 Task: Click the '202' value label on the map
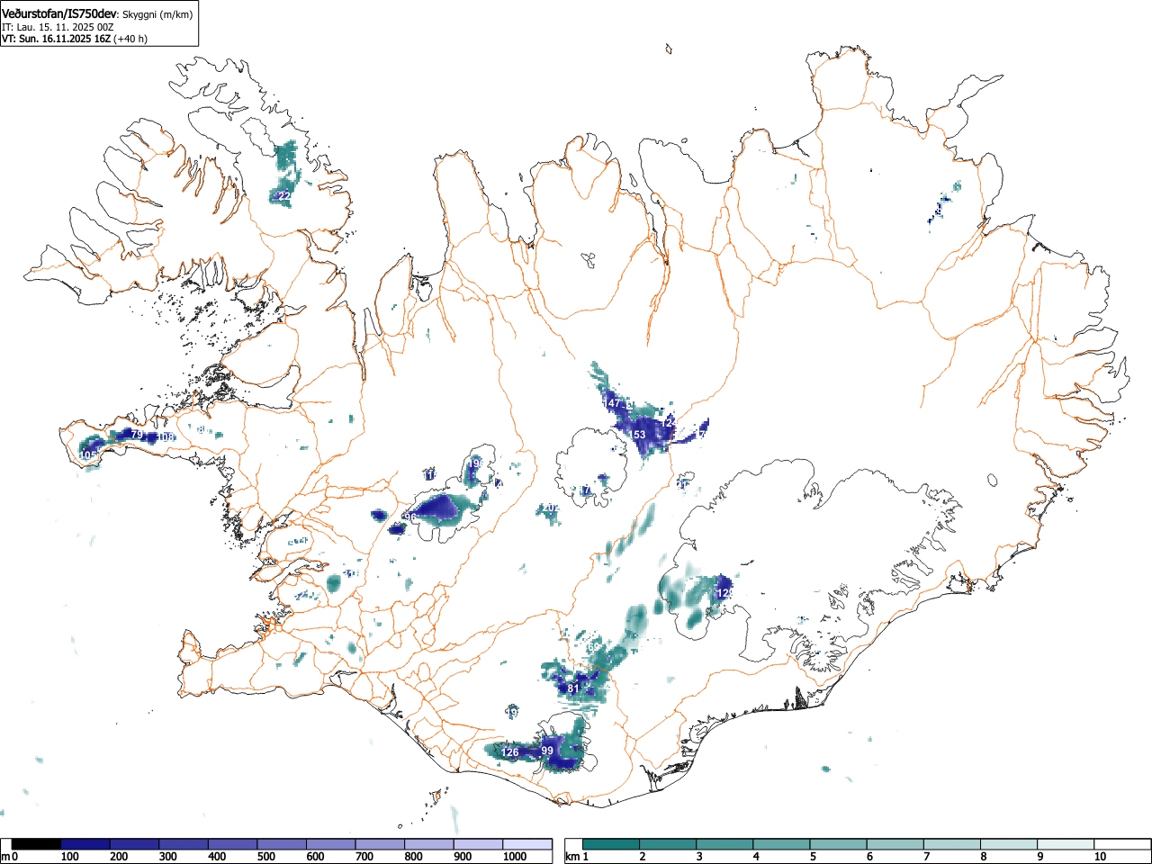(551, 508)
